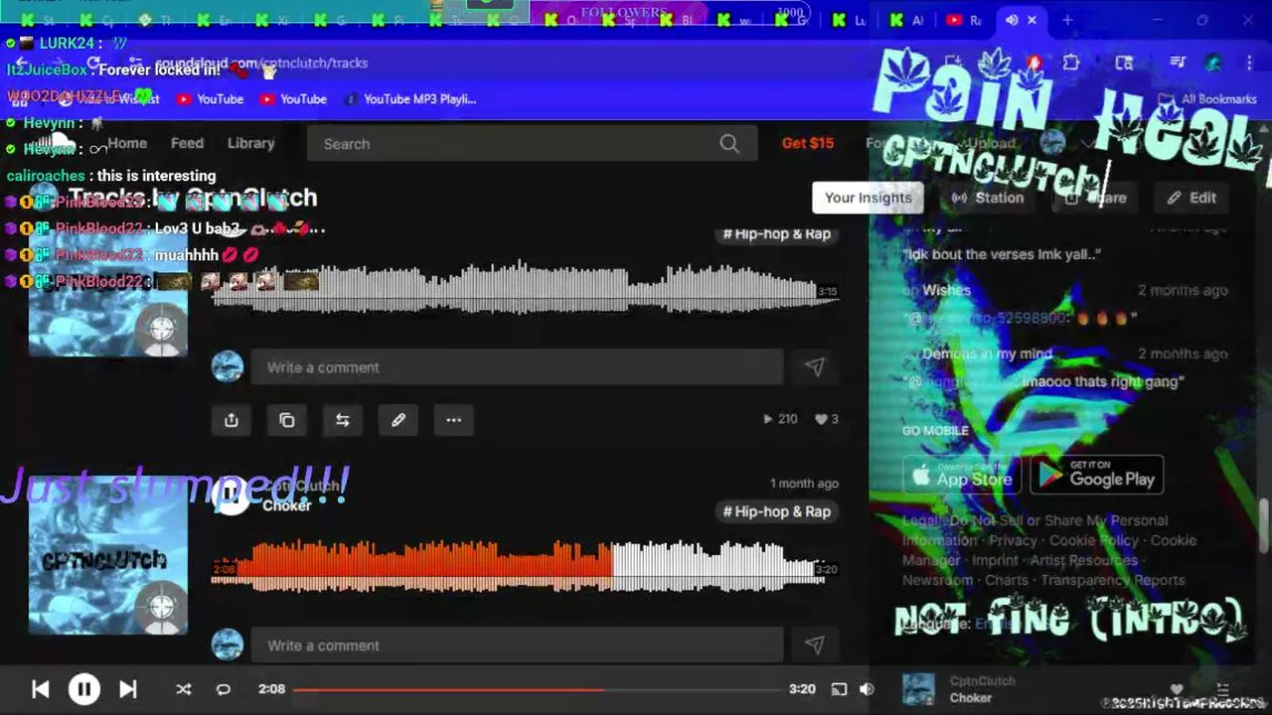Skip to the next track in player bar
The height and width of the screenshot is (715, 1272).
tap(128, 689)
